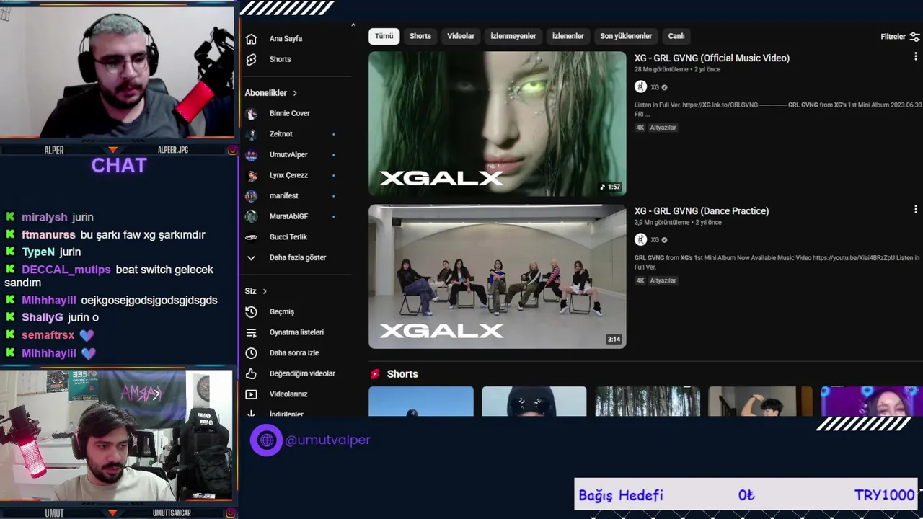Viewport: 923px width, 519px height.
Task: Click the globe icon beside @umutvalper
Action: tap(267, 440)
